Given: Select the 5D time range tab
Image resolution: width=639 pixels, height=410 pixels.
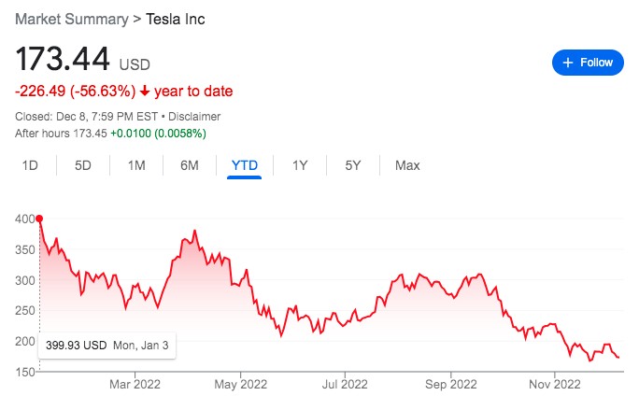Looking at the screenshot, I should [x=83, y=165].
